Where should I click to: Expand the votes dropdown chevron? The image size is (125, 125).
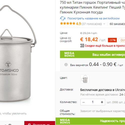click(x=104, y=24)
